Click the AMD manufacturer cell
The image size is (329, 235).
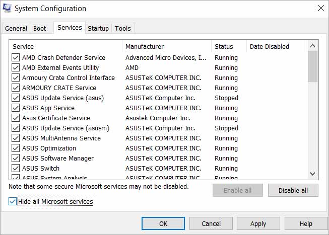(x=132, y=68)
